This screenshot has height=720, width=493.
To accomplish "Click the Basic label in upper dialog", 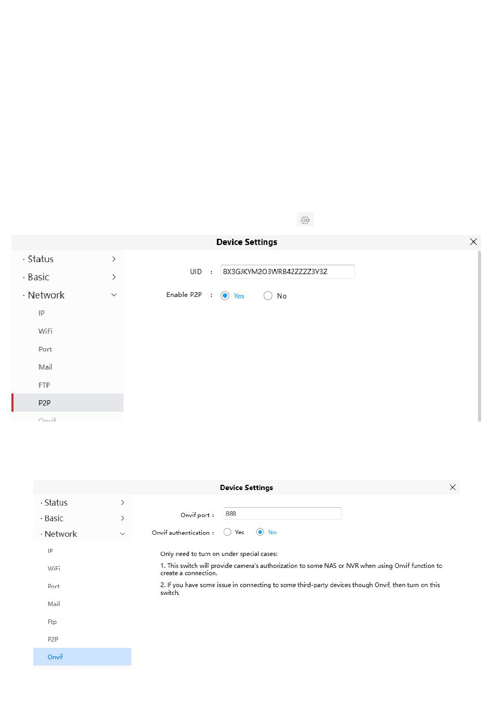I will (38, 277).
